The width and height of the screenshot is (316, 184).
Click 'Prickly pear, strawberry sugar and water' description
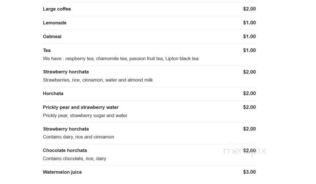pos(85,116)
